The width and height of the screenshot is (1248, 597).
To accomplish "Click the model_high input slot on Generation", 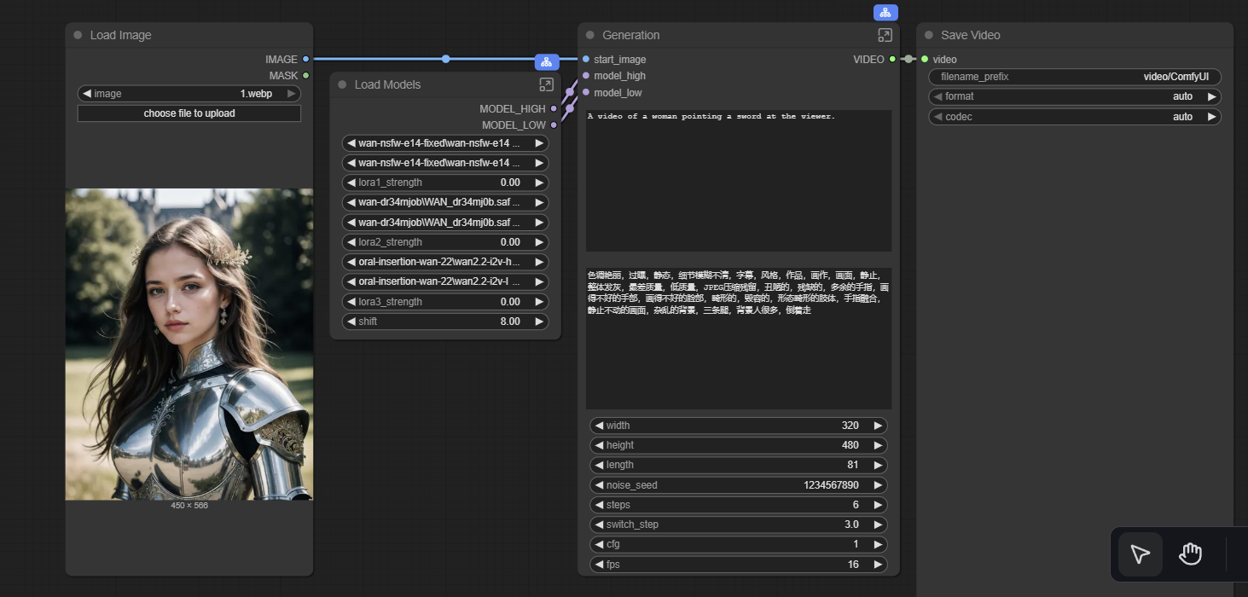I will tap(586, 76).
